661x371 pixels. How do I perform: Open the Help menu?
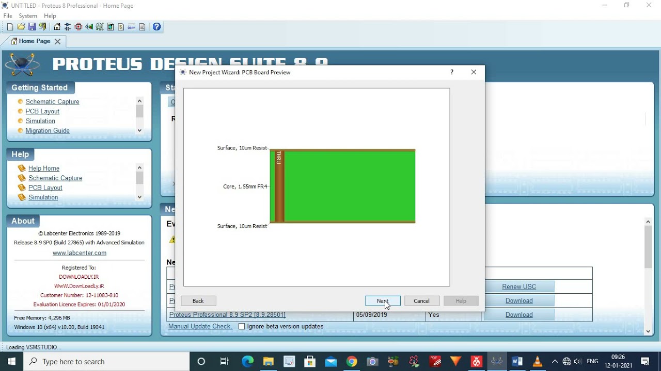point(50,16)
